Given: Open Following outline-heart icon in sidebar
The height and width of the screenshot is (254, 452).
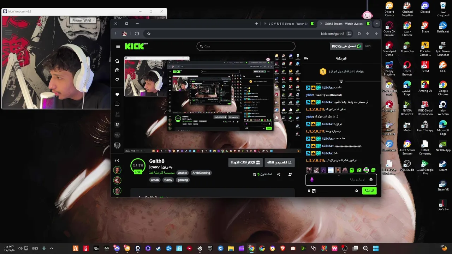Looking at the screenshot, I should pyautogui.click(x=117, y=80).
